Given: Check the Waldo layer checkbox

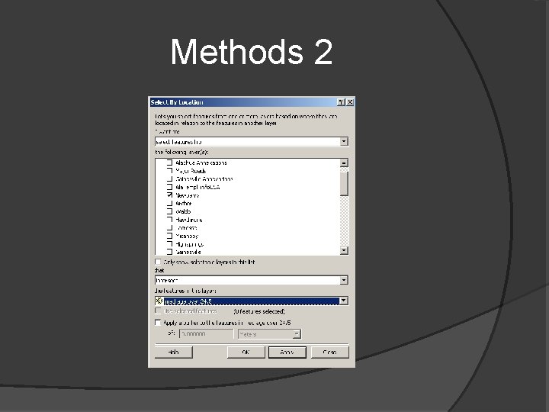Looking at the screenshot, I should click(x=169, y=211).
